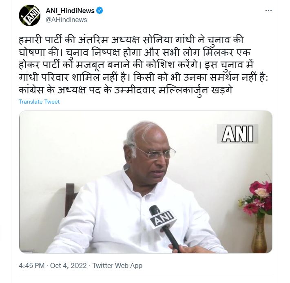Click the blue verified badge
This screenshot has height=283, width=290.
click(100, 11)
